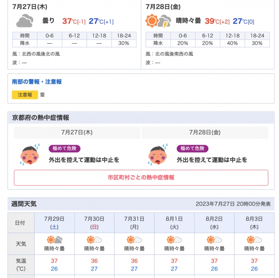The width and height of the screenshot is (279, 278).
Task: Open the 南部の警報・注意報 link
Action: pyautogui.click(x=37, y=82)
